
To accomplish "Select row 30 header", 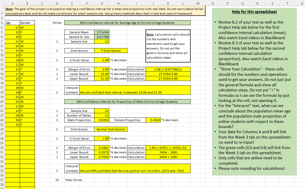I will pyautogui.click(x=2, y=148).
